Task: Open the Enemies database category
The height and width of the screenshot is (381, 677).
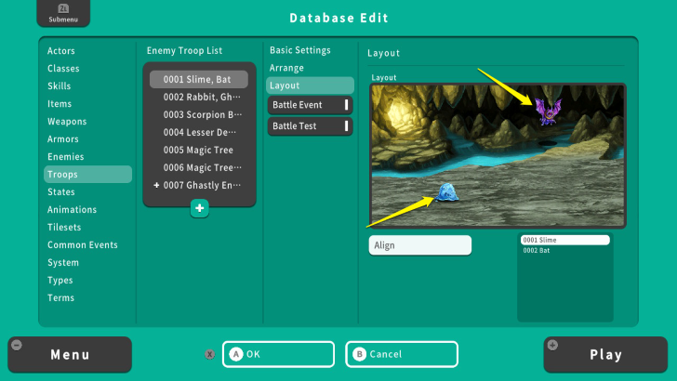Action: [x=66, y=157]
